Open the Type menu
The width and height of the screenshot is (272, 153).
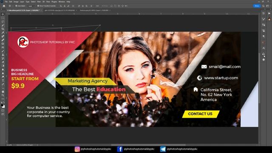click(28, 2)
